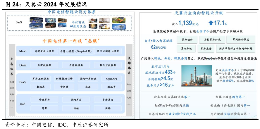
Task: Click the 算力插件 box
Action: coord(187,39)
